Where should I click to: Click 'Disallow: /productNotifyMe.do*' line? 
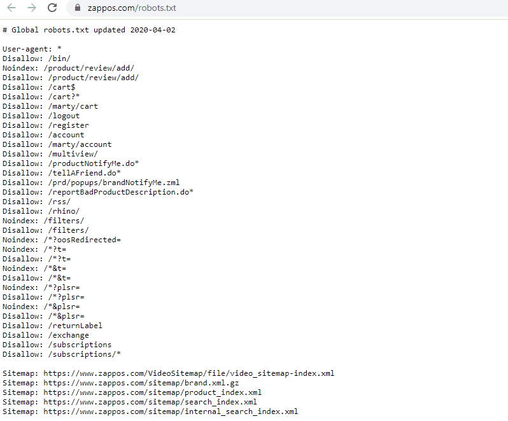click(x=71, y=163)
